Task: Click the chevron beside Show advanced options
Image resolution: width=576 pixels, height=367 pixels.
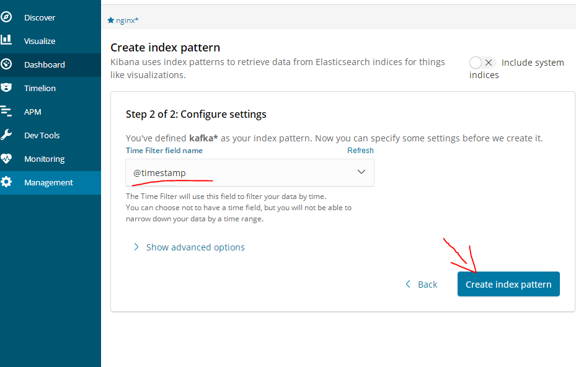Action: 136,247
